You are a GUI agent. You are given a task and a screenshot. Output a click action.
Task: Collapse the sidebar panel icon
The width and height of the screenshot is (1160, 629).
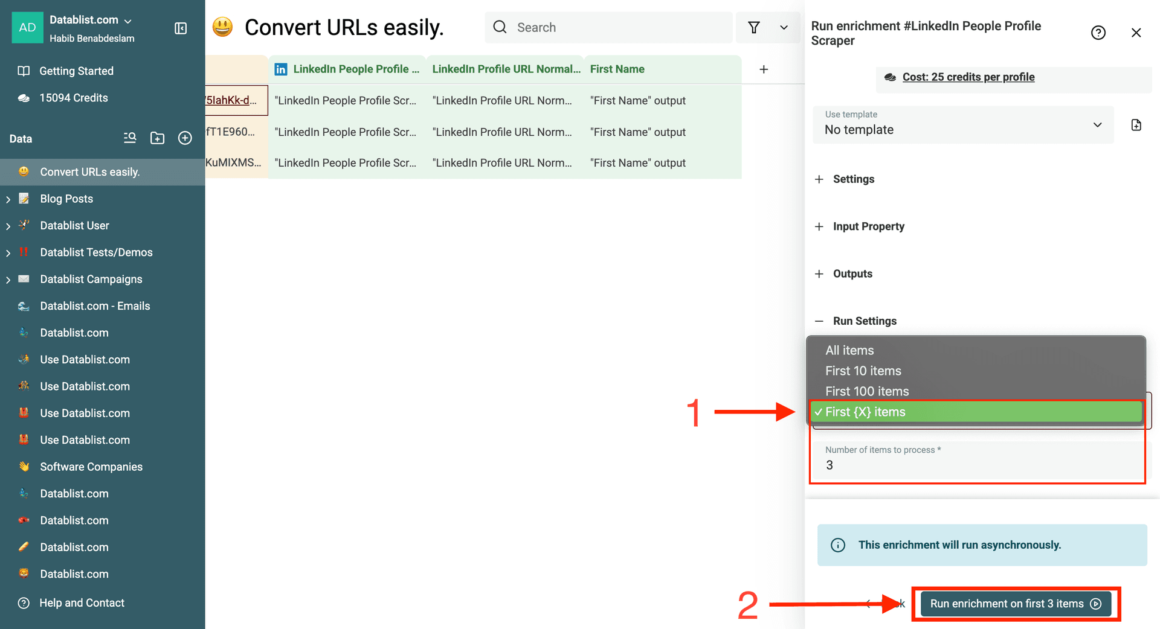pyautogui.click(x=181, y=28)
